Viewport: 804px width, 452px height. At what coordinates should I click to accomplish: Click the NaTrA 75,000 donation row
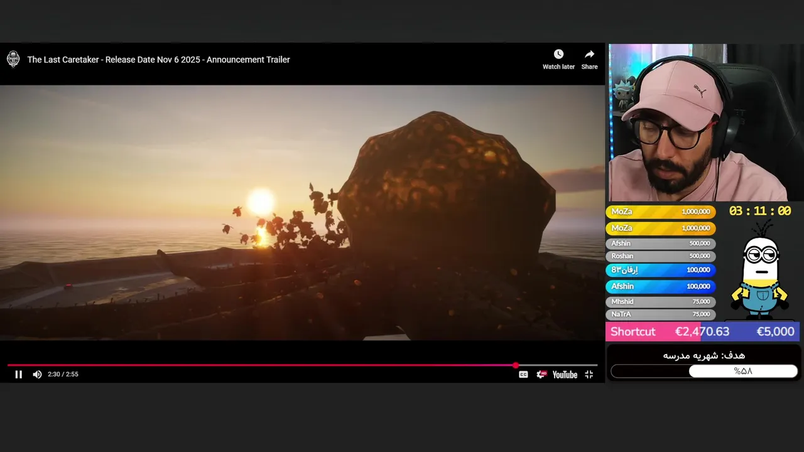point(660,315)
